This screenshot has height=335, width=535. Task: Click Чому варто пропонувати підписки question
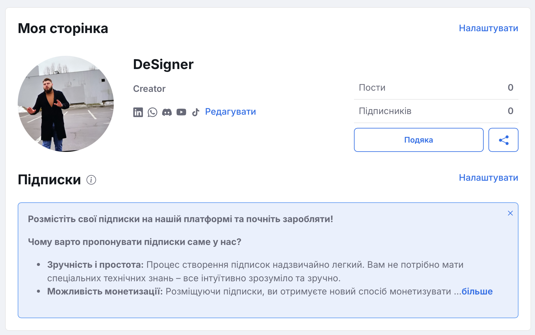[135, 242]
